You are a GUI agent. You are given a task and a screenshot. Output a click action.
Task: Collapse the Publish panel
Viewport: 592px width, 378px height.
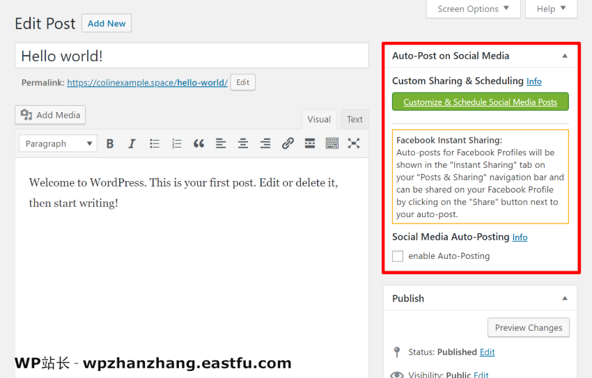(x=565, y=299)
